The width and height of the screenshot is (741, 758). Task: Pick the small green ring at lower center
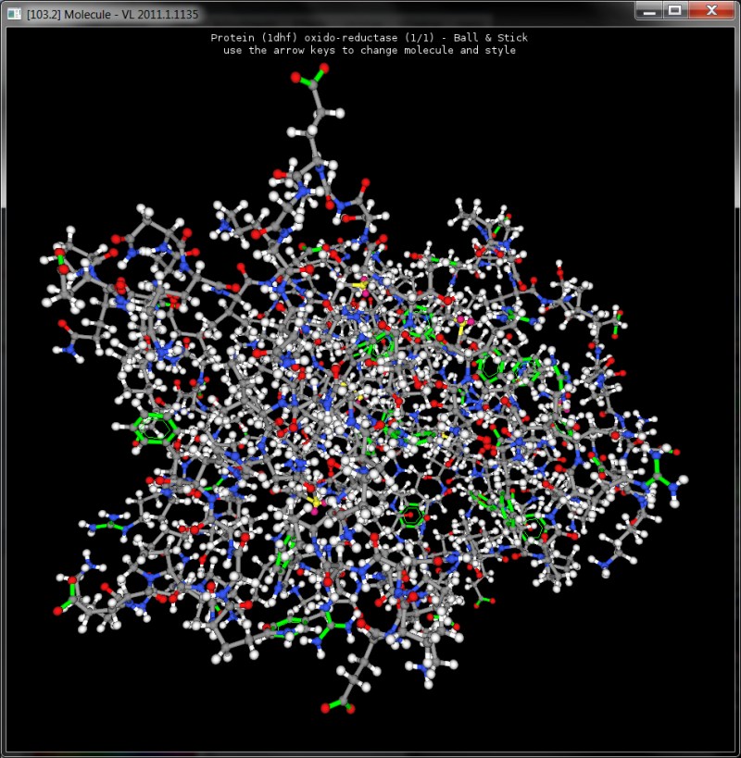411,515
